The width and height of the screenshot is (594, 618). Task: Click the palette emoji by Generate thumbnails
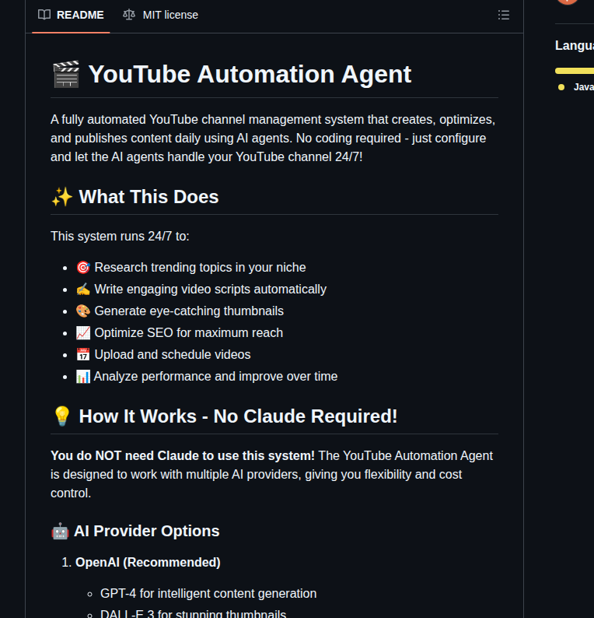tap(83, 311)
